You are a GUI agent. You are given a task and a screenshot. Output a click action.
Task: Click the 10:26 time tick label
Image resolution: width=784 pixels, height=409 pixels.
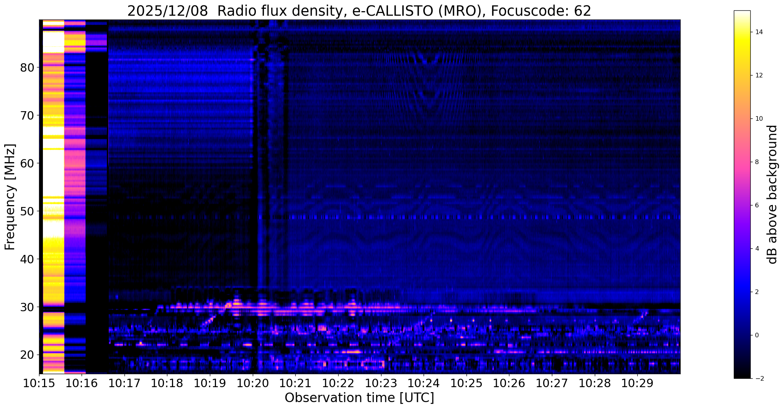click(x=509, y=383)
